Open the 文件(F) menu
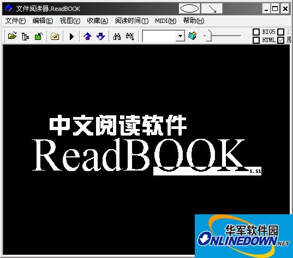The image size is (293, 258). (x=15, y=21)
